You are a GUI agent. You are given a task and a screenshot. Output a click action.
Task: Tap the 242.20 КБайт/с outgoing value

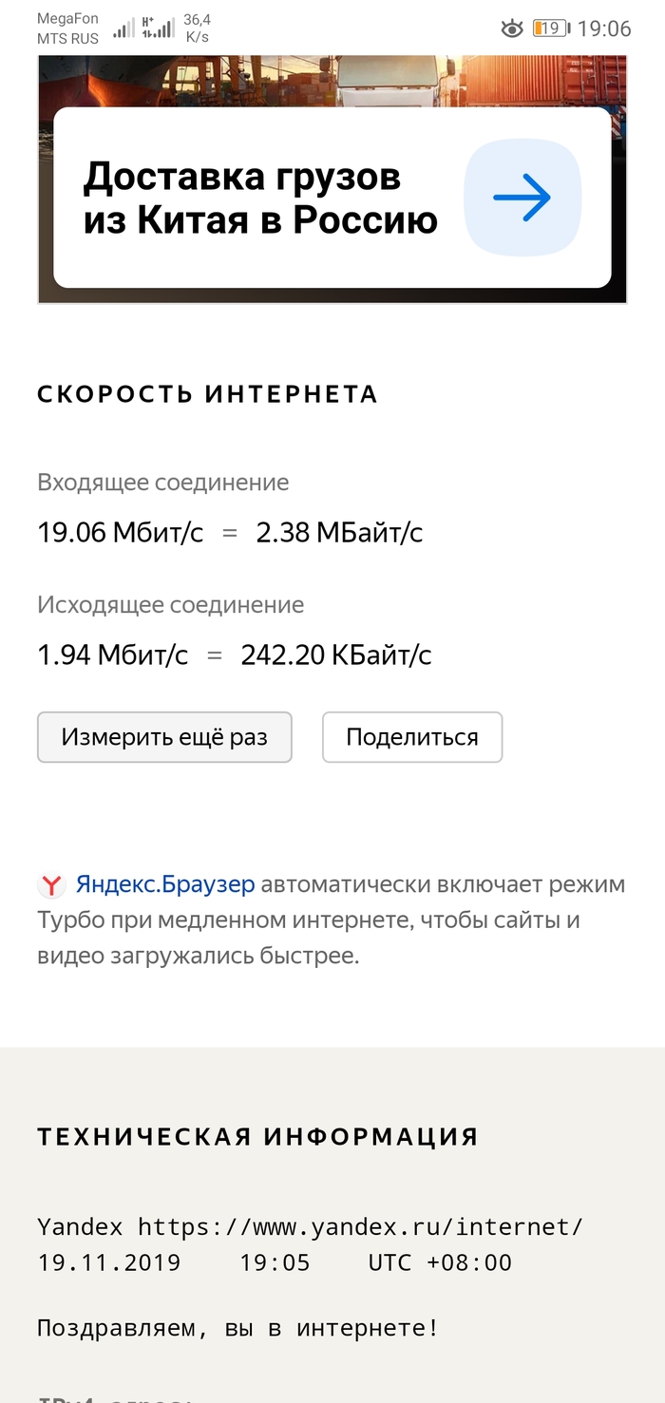pyautogui.click(x=336, y=654)
